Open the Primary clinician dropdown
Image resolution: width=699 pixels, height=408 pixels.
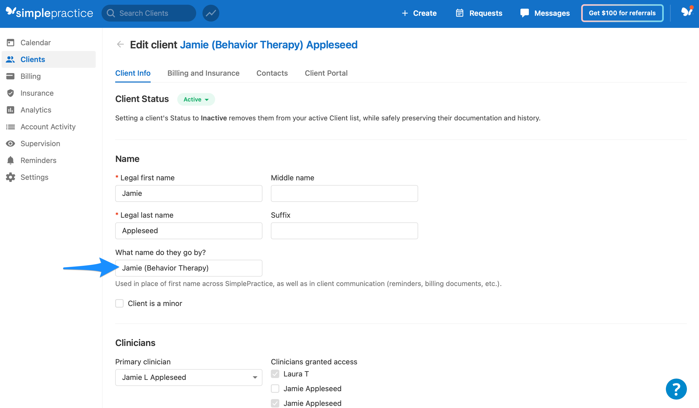click(x=189, y=377)
